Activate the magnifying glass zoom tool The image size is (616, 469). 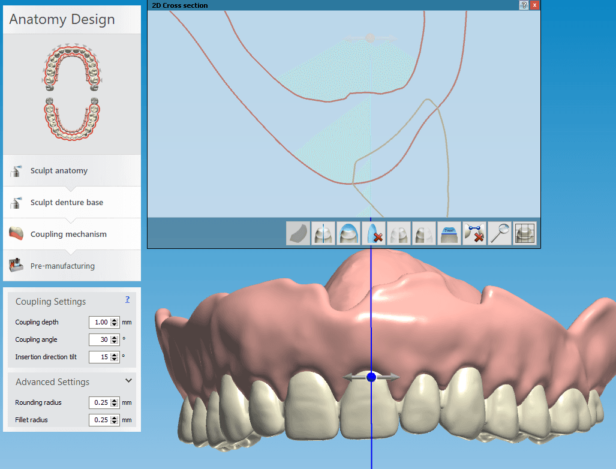500,233
